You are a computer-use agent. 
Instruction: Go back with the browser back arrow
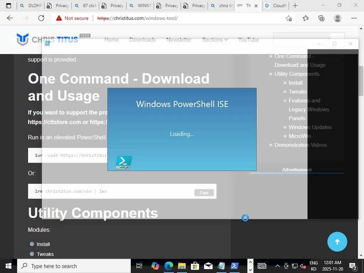(x=10, y=18)
